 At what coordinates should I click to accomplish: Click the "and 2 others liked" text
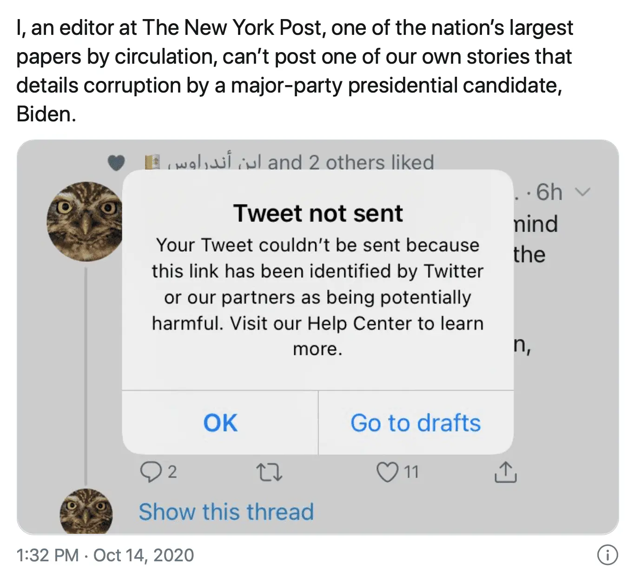tap(351, 163)
